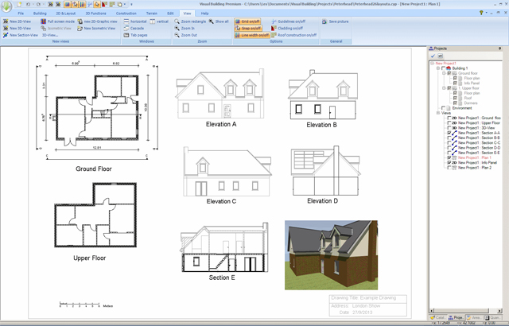The height and width of the screenshot is (326, 509).
Task: Toggle Grid on/off option
Action: click(248, 21)
